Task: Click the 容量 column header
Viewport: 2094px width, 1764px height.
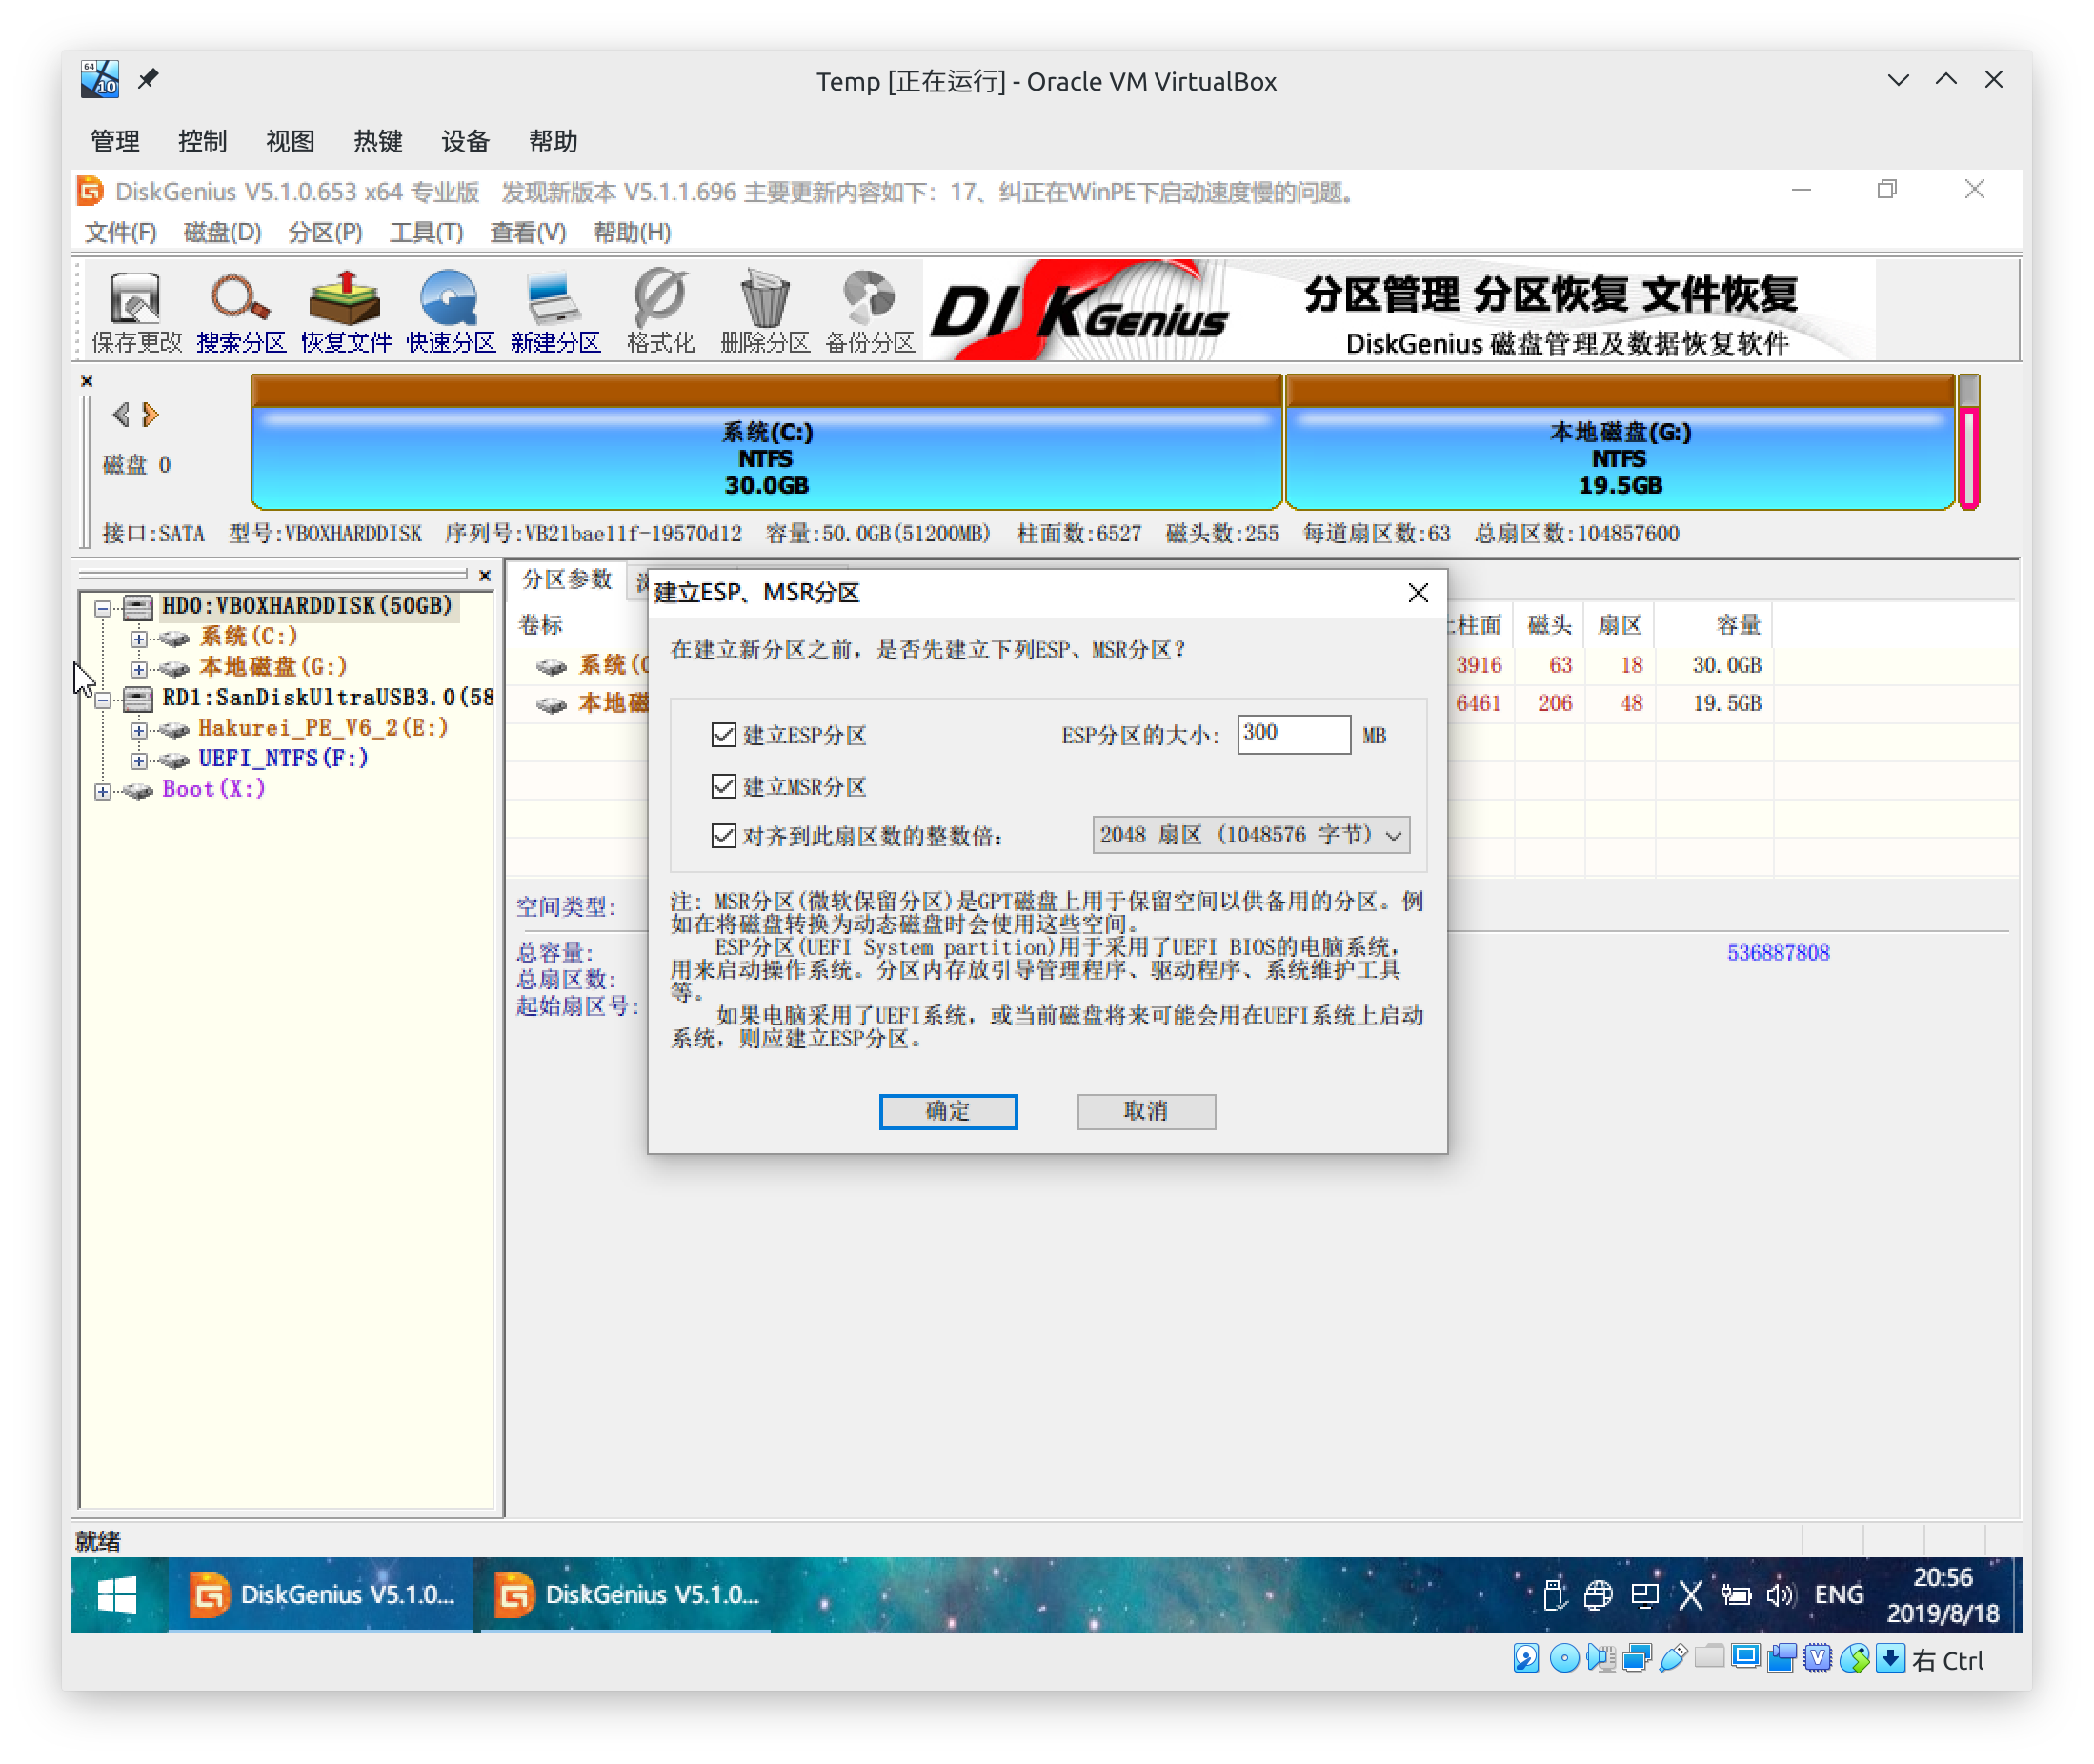Action: tap(1737, 625)
